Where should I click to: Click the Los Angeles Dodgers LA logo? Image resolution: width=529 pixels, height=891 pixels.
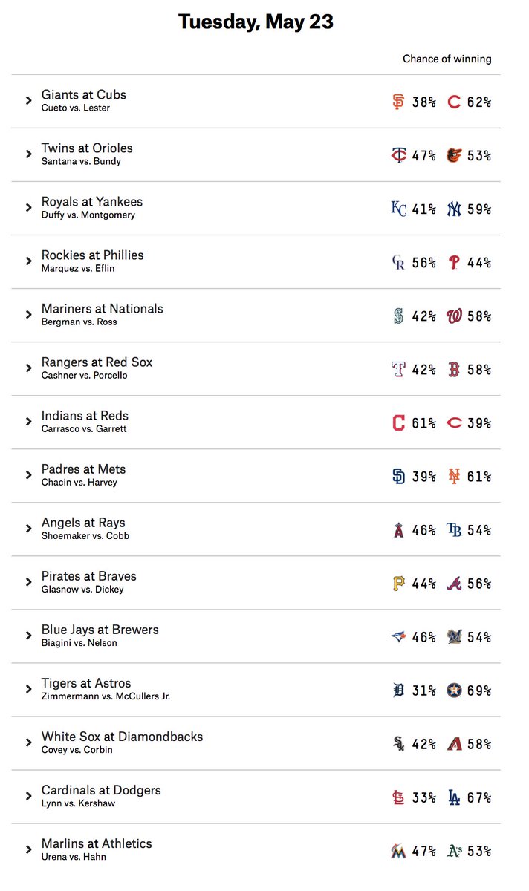tap(453, 797)
